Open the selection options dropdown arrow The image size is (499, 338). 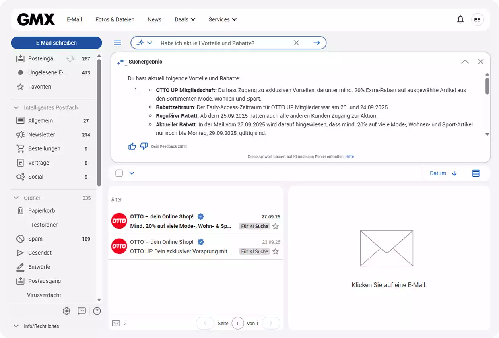(x=132, y=173)
